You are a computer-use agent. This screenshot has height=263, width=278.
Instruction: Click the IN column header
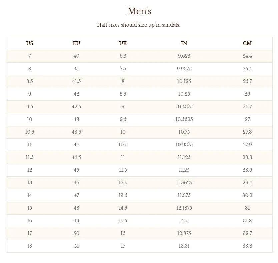click(x=184, y=43)
